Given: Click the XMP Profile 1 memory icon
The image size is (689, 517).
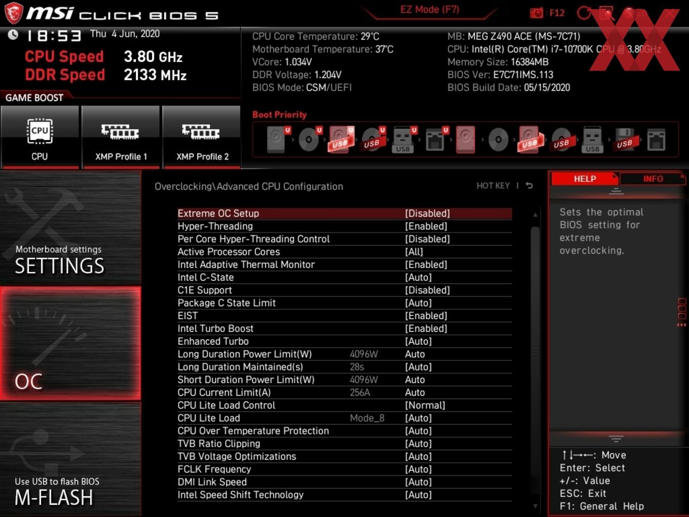Looking at the screenshot, I should pyautogui.click(x=120, y=132).
